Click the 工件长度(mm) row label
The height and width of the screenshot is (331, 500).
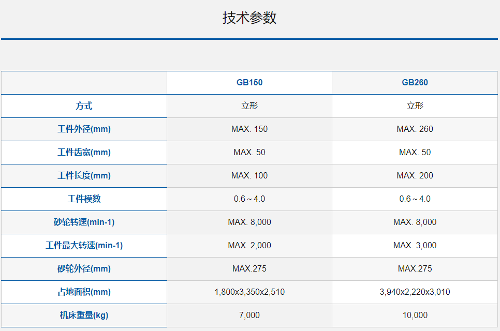[x=84, y=176]
